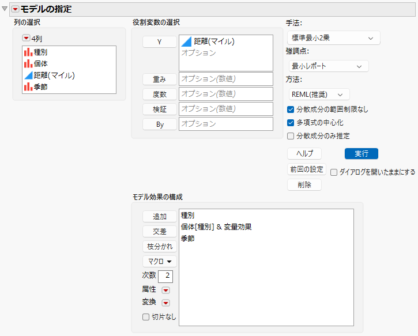This screenshot has width=418, height=336.
Task: Open the 属性 red triangle menu
Action: pos(165,290)
